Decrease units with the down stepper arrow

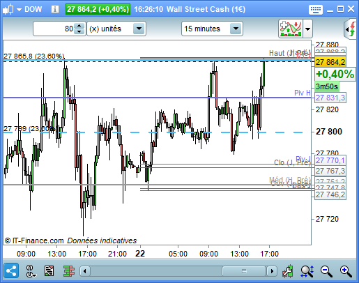(79, 32)
